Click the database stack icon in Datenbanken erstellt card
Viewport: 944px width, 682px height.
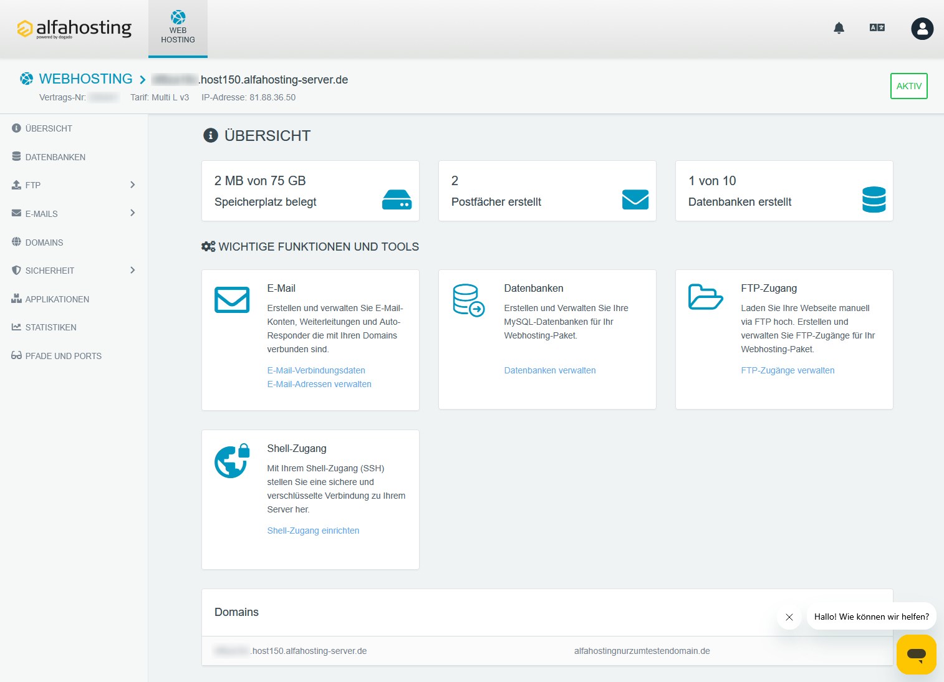coord(873,199)
